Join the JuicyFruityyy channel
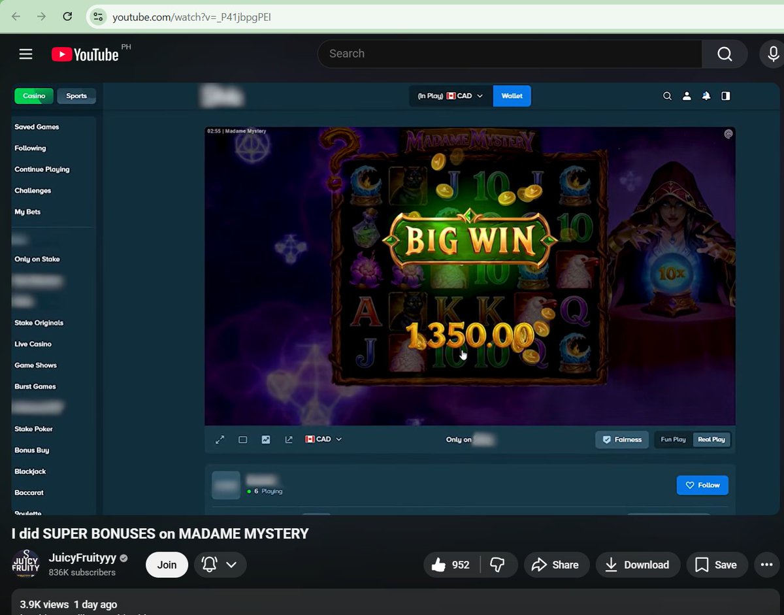The width and height of the screenshot is (784, 615). [167, 565]
